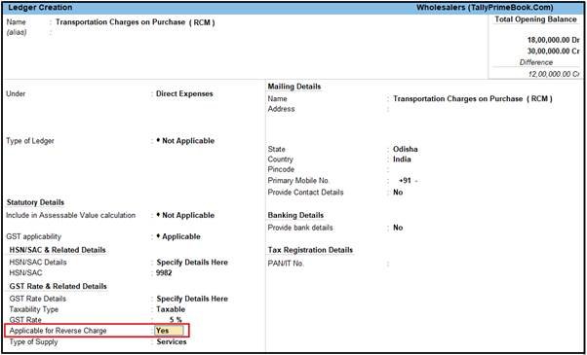Click the 'GST Rate & Related Details' heading

point(59,286)
